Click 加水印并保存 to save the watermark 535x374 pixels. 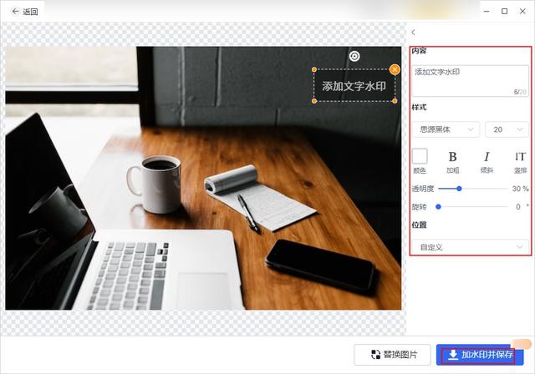(x=479, y=355)
